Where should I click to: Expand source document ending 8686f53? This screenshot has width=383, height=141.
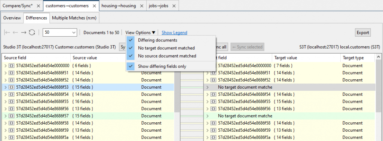[x=6, y=87]
